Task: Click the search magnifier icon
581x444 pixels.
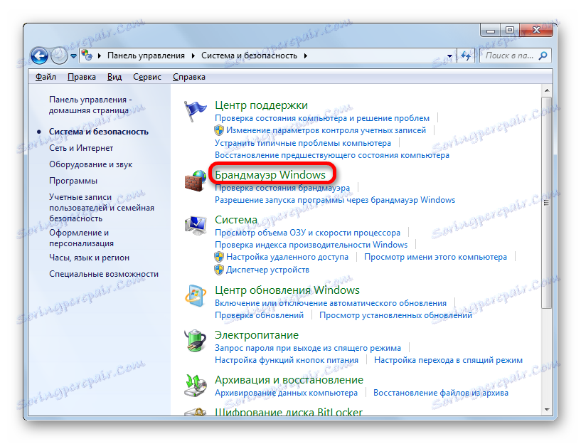Action: point(543,55)
